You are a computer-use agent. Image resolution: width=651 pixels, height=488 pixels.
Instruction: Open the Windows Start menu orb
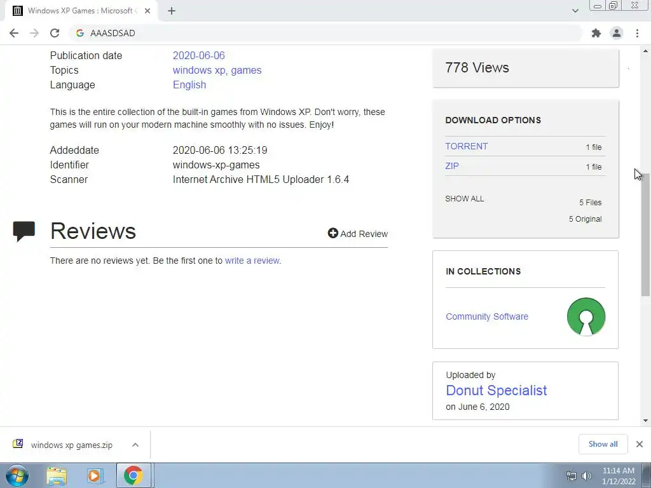(x=17, y=475)
